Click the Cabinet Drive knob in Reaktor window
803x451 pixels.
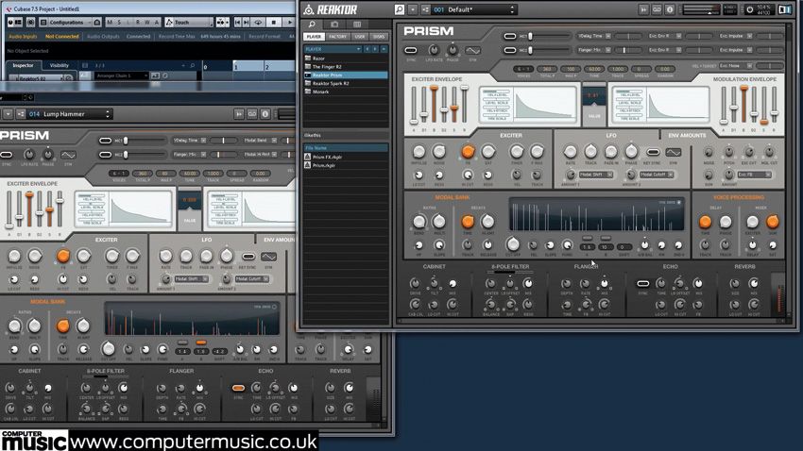click(x=415, y=283)
